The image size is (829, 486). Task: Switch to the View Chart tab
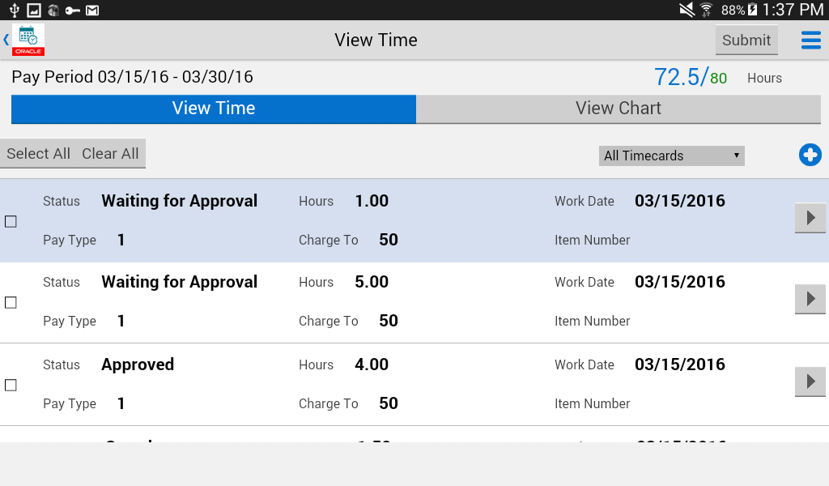point(619,109)
